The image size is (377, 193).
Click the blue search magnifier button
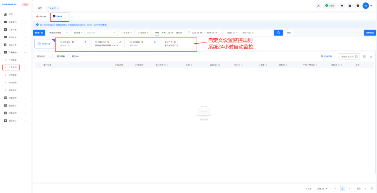pyautogui.click(x=279, y=33)
